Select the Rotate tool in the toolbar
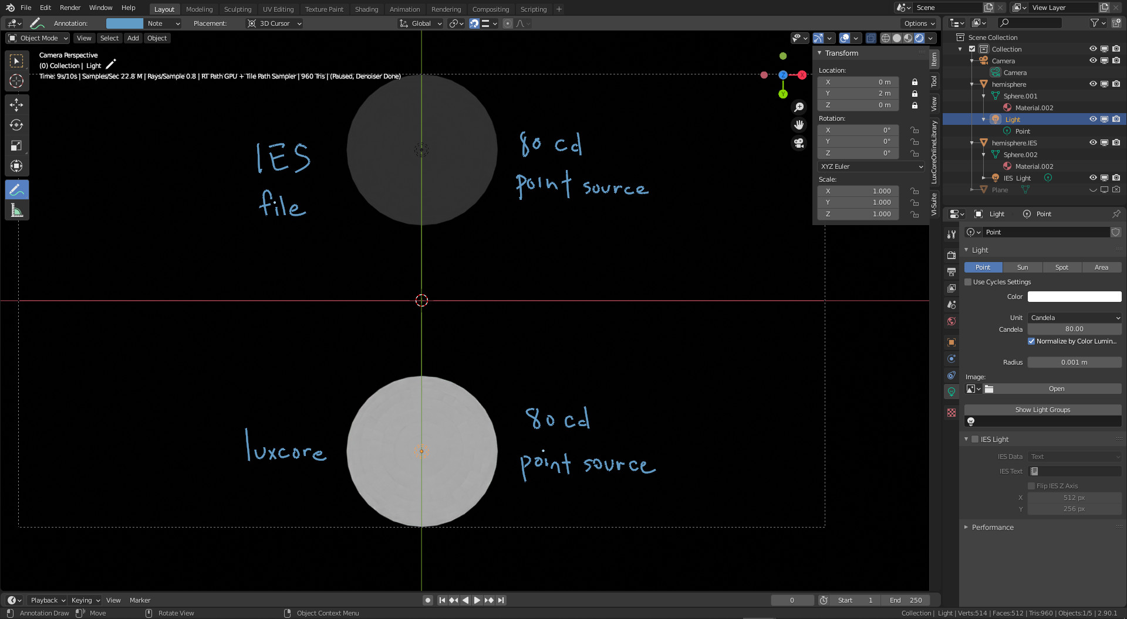 click(16, 125)
